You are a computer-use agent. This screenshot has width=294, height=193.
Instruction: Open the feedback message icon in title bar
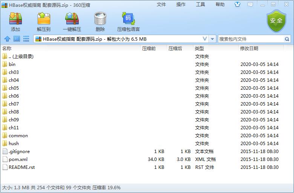(x=250, y=5)
